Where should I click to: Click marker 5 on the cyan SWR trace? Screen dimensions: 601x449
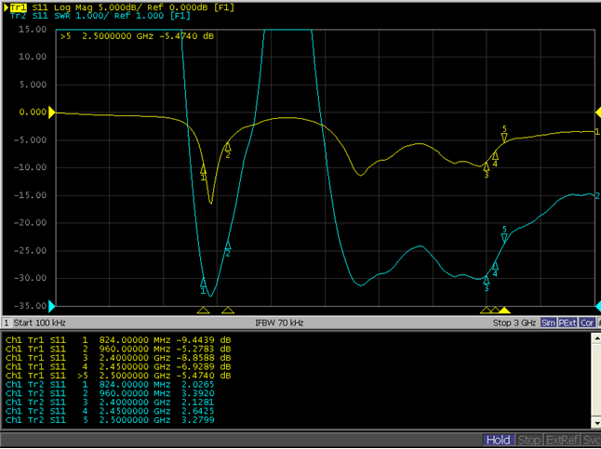tap(504, 237)
